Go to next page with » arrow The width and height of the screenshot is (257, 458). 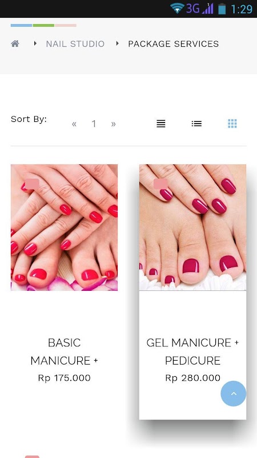point(113,124)
